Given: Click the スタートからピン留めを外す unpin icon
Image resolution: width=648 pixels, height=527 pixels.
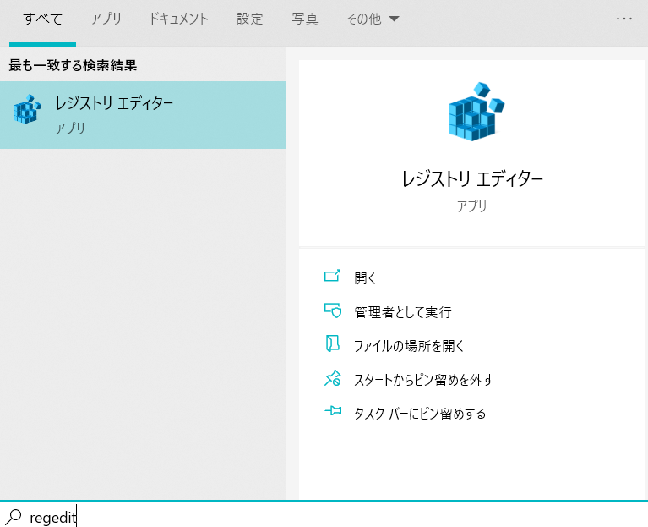Looking at the screenshot, I should (x=333, y=378).
